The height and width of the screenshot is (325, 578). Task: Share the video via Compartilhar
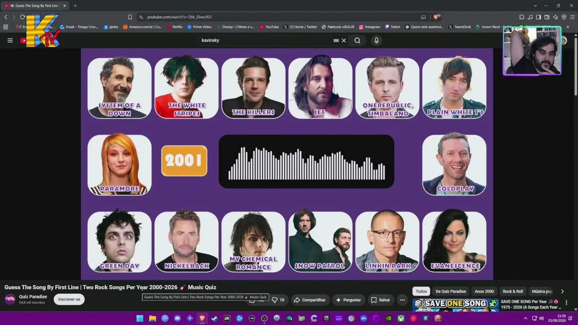(309, 300)
